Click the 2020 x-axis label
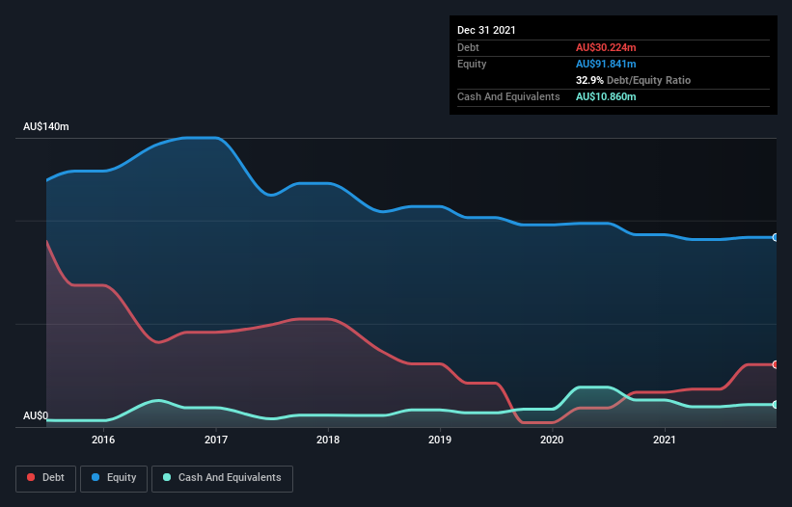Screen dimensions: 792x507 click(x=552, y=440)
